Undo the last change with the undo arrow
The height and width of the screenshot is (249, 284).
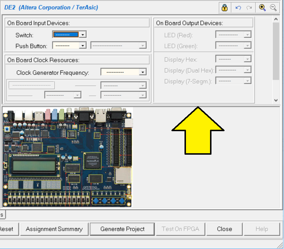tap(238, 8)
